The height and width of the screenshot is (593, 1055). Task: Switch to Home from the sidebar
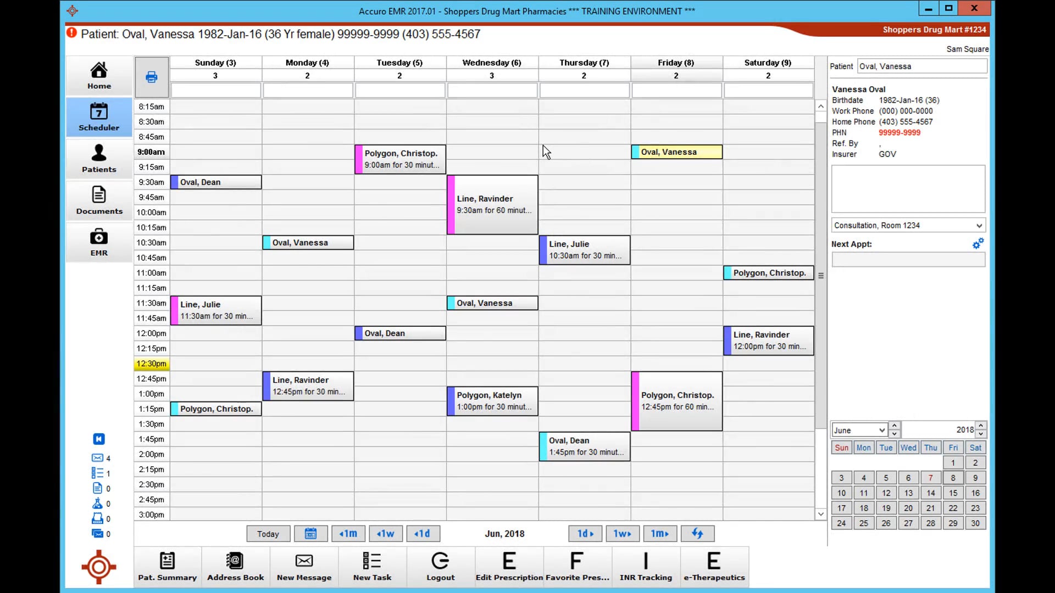coord(98,75)
